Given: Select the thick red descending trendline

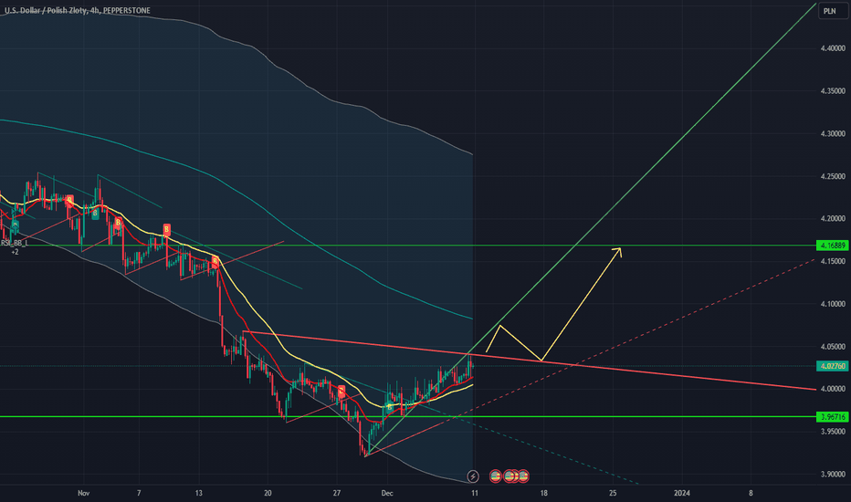Looking at the screenshot, I should point(530,360).
